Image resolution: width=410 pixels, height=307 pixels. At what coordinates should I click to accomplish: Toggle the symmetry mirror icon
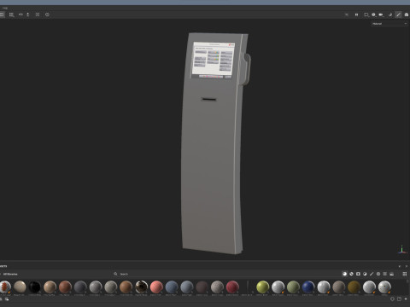click(x=20, y=14)
